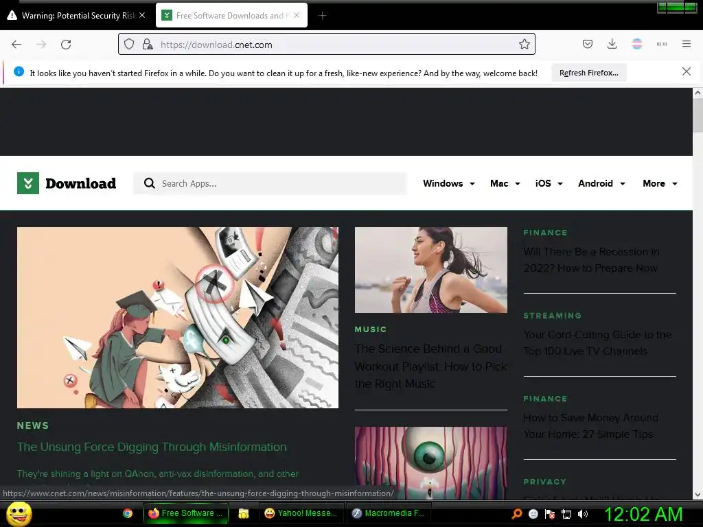This screenshot has width=703, height=527.
Task: Expand the iOS dropdown menu
Action: [549, 183]
